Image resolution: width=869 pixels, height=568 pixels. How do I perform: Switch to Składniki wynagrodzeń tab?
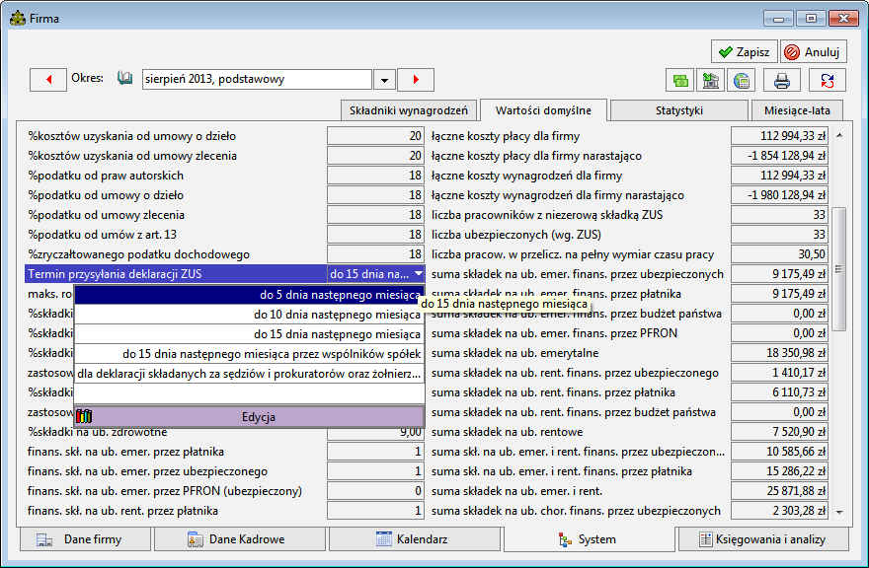409,110
